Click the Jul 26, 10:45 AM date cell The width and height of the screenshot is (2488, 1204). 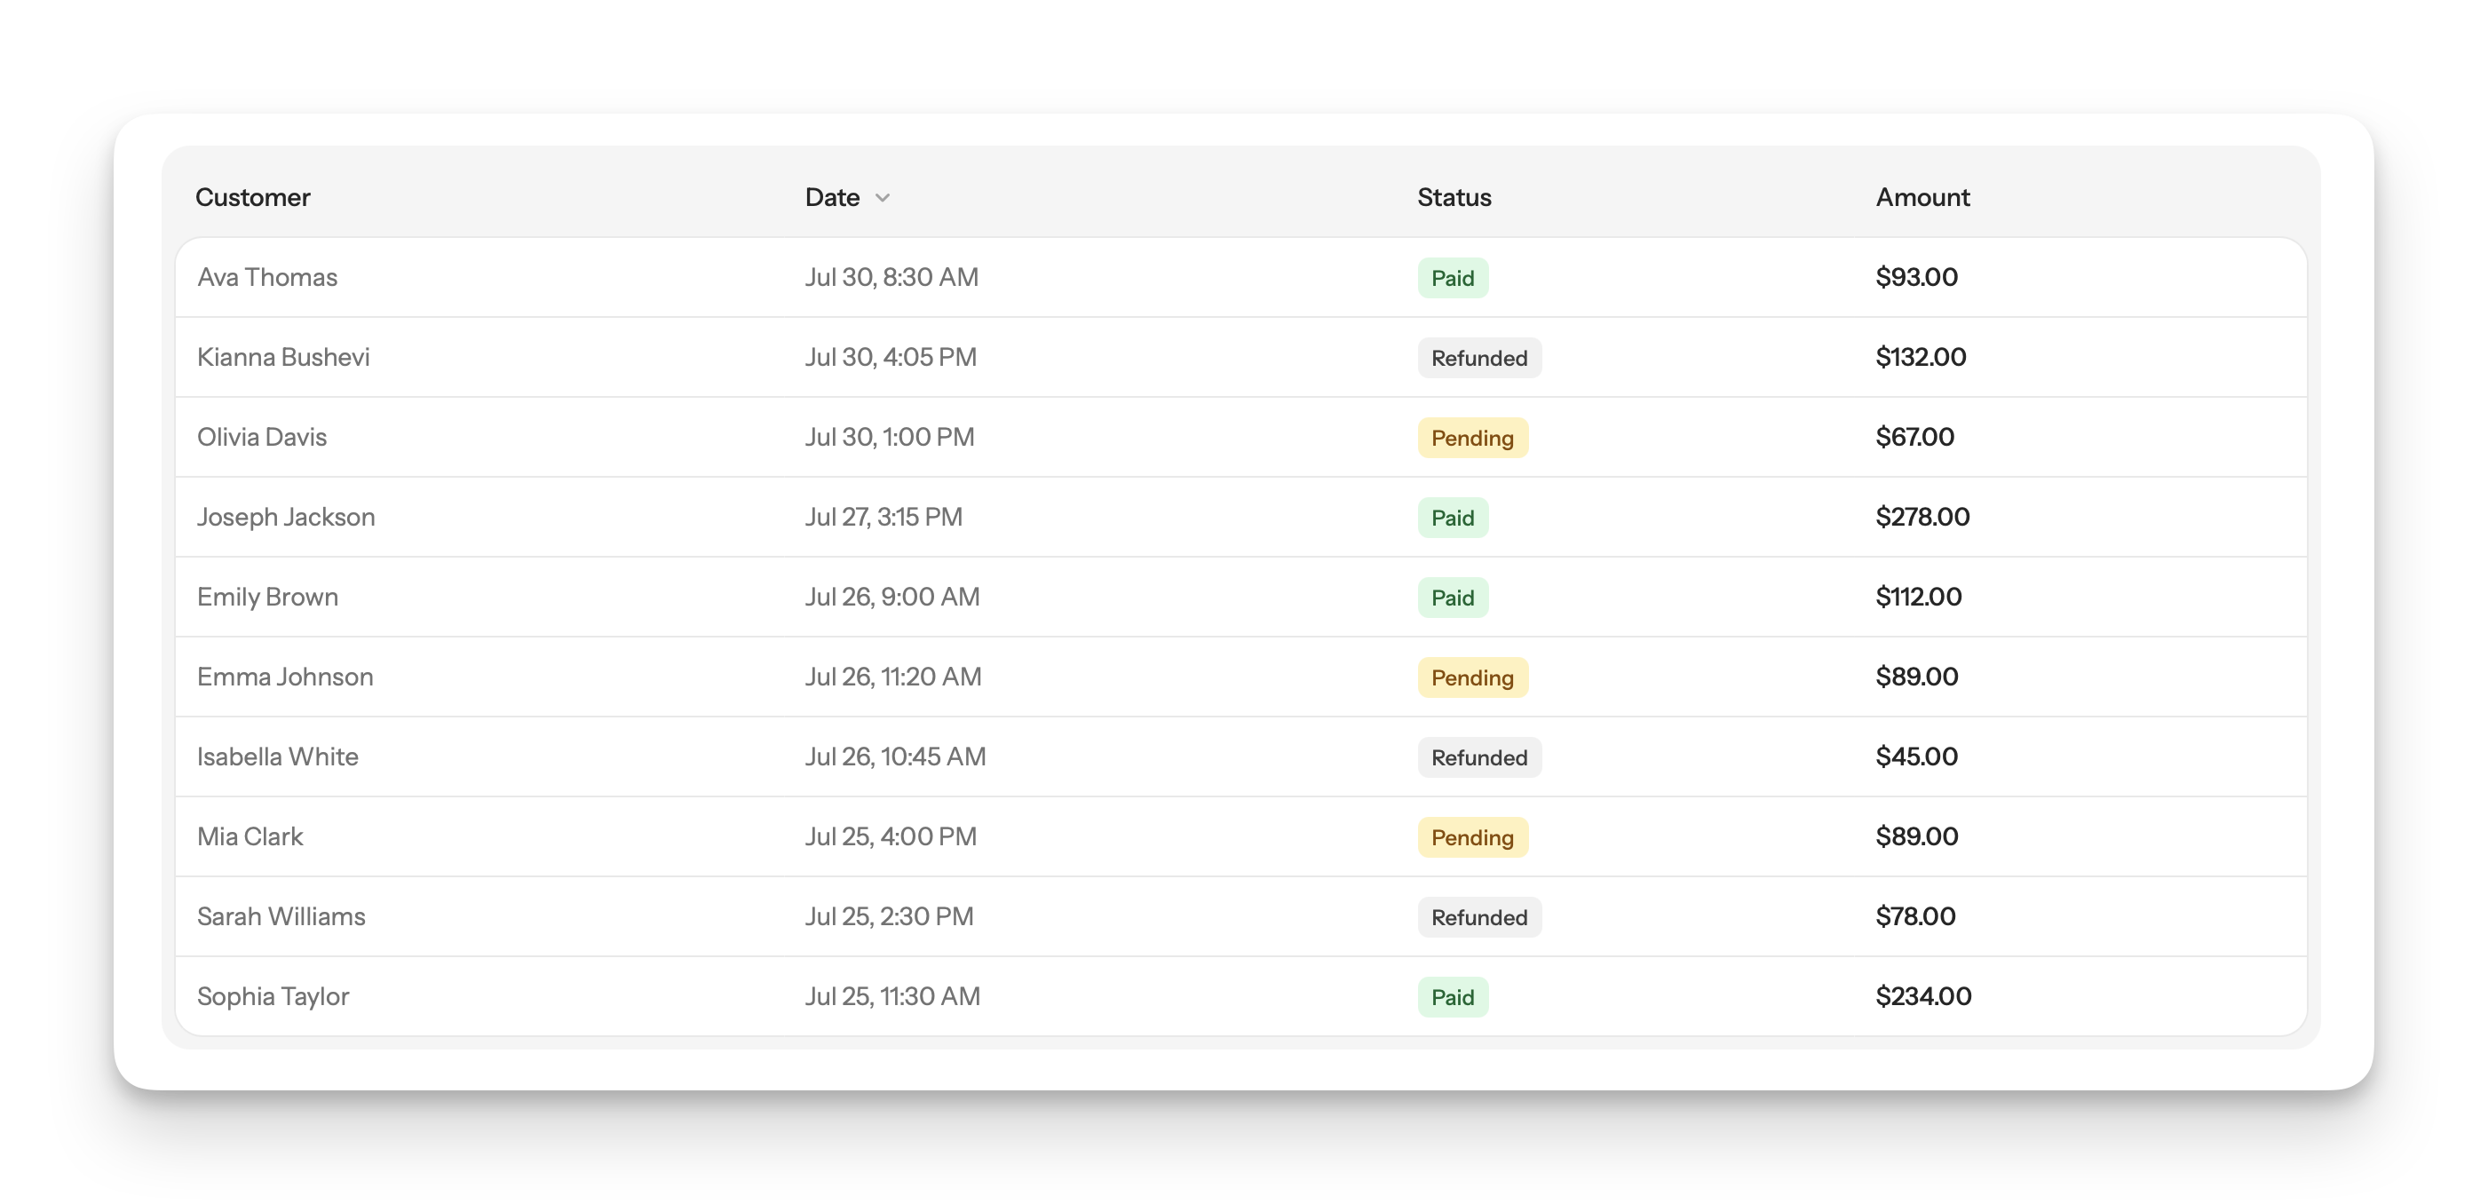895,756
